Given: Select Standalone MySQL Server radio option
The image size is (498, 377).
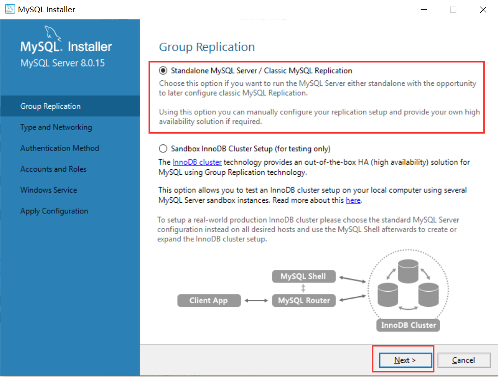Looking at the screenshot, I should tap(163, 71).
